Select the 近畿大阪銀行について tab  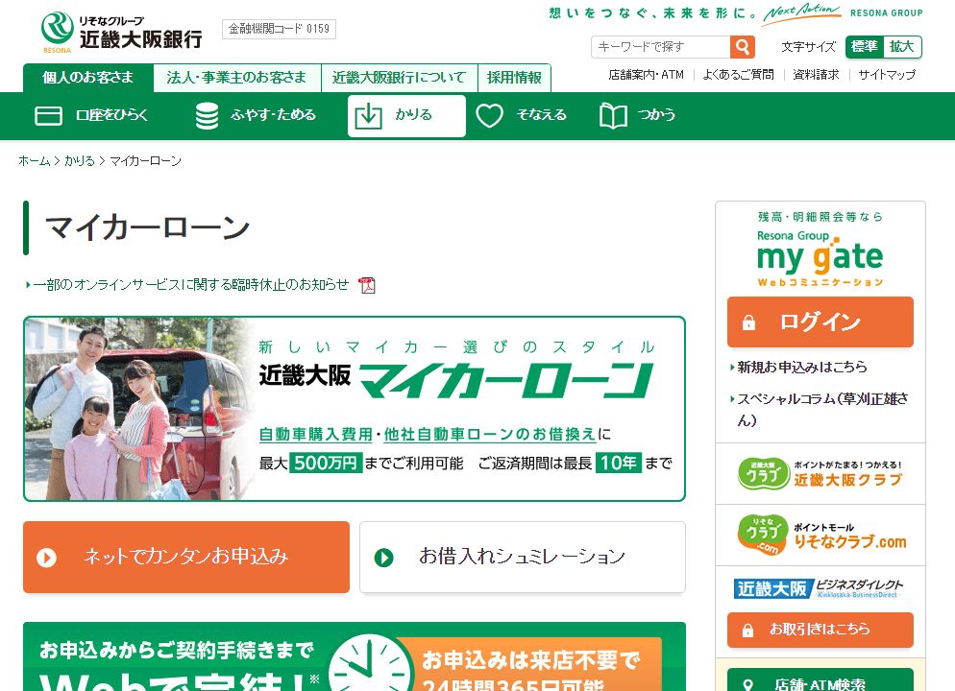click(x=399, y=78)
